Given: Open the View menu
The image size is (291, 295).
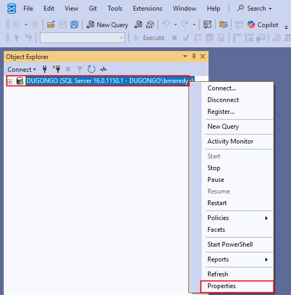Looking at the screenshot, I should coord(71,9).
